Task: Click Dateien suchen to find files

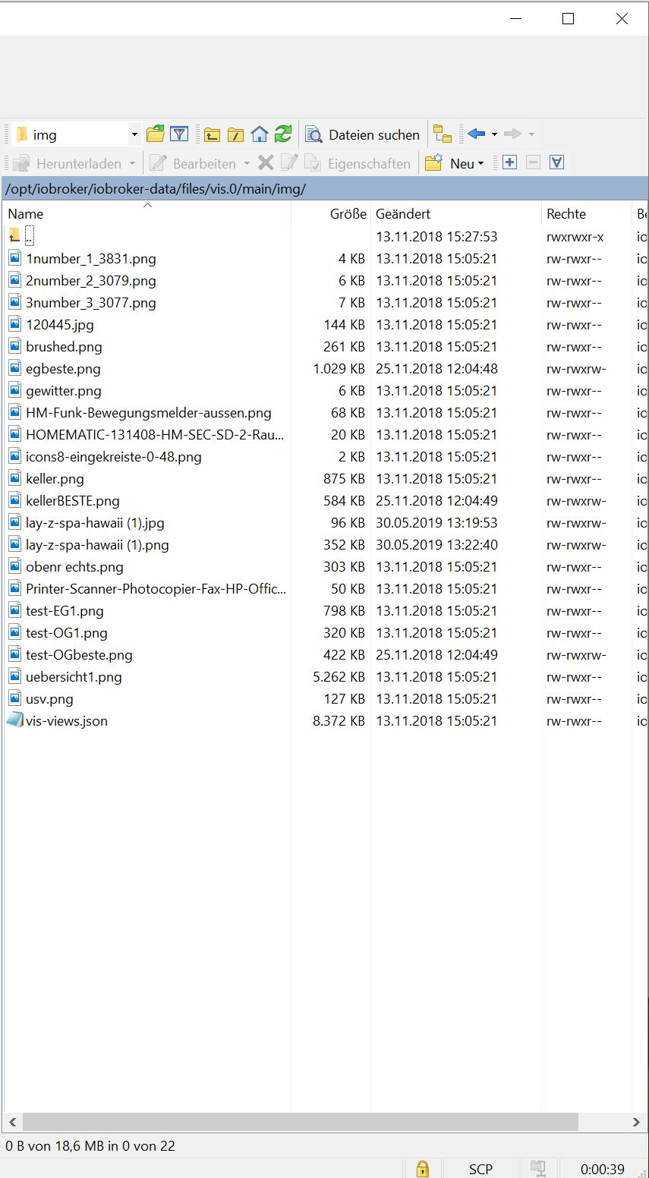Action: (363, 135)
